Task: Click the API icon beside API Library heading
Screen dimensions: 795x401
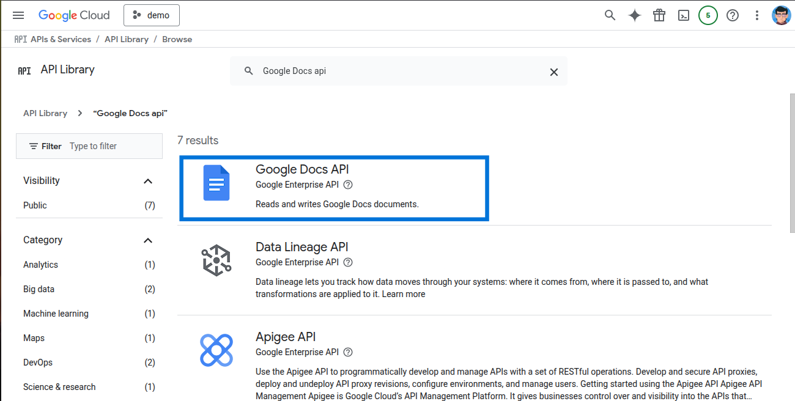Action: (x=24, y=70)
